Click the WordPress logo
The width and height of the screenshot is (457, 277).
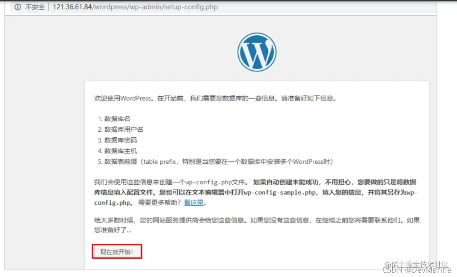(257, 52)
